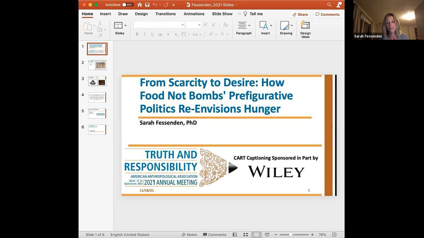Select slide 6 thumbnail
Image resolution: width=424 pixels, height=238 pixels.
97,129
